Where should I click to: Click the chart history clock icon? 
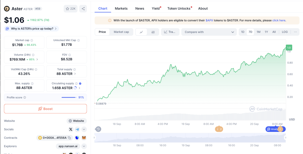(98, 129)
